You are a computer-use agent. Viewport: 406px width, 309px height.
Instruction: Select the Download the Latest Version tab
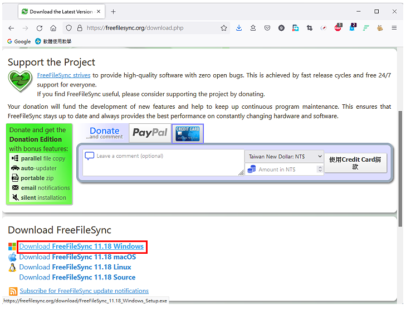61,12
